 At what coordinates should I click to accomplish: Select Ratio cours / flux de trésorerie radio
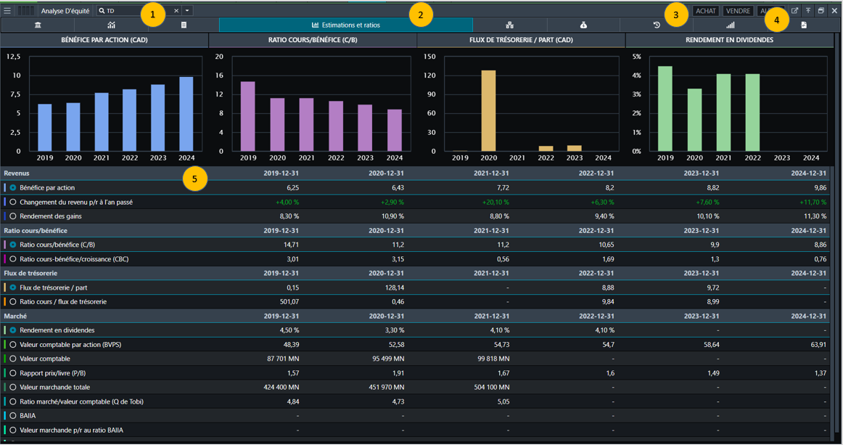[13, 302]
